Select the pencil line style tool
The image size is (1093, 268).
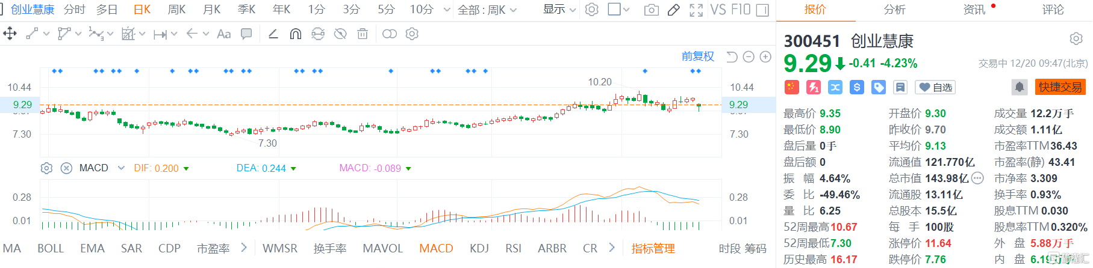pyautogui.click(x=273, y=34)
